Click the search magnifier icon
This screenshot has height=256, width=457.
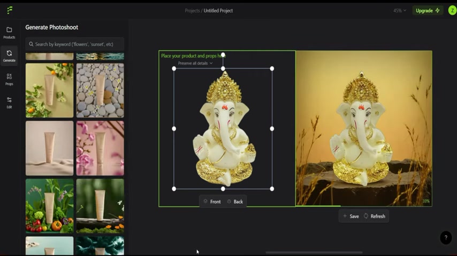(x=31, y=44)
